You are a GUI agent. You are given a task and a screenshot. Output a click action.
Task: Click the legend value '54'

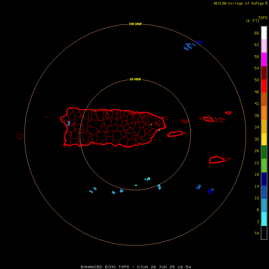tap(257, 68)
